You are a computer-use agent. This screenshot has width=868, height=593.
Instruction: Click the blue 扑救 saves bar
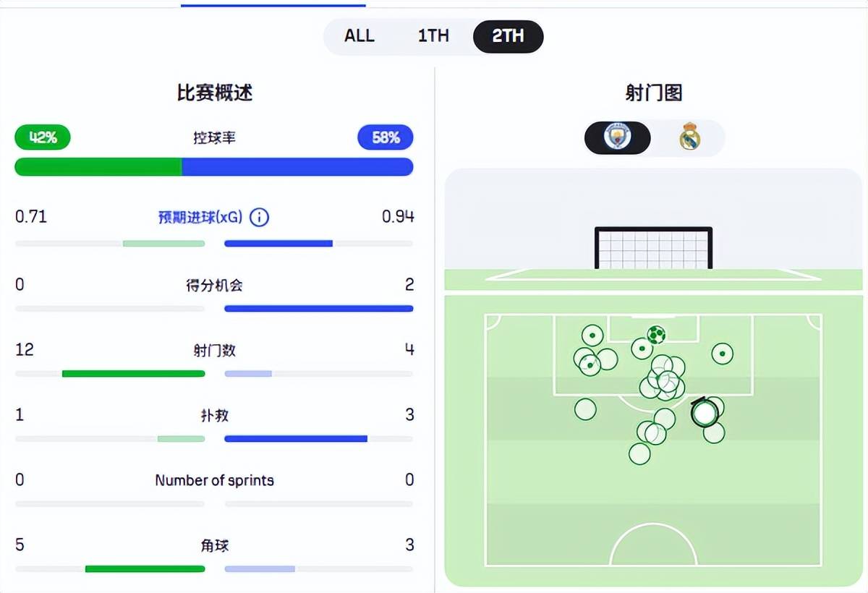pos(296,439)
